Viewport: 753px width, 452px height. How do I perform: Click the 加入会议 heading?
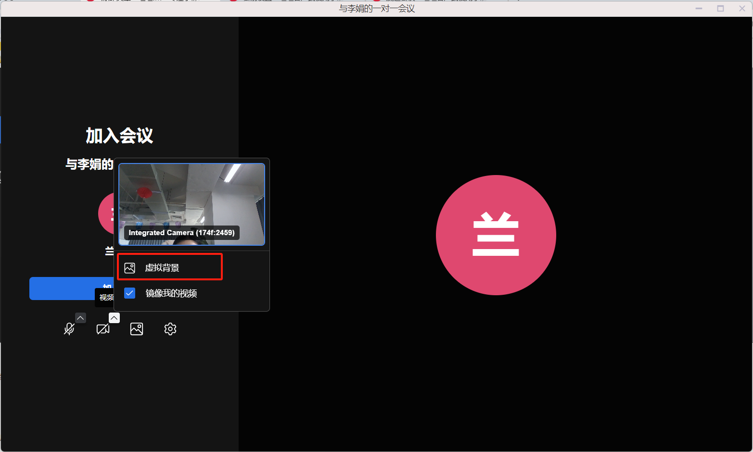[119, 136]
